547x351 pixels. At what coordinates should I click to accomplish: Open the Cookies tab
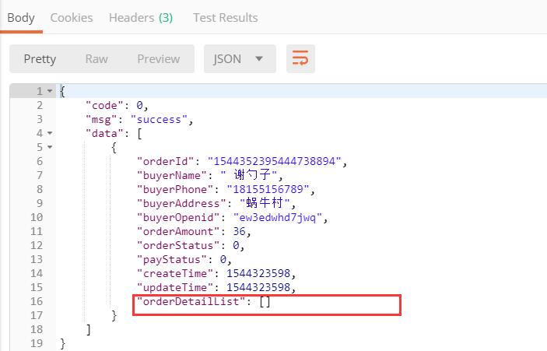[72, 17]
